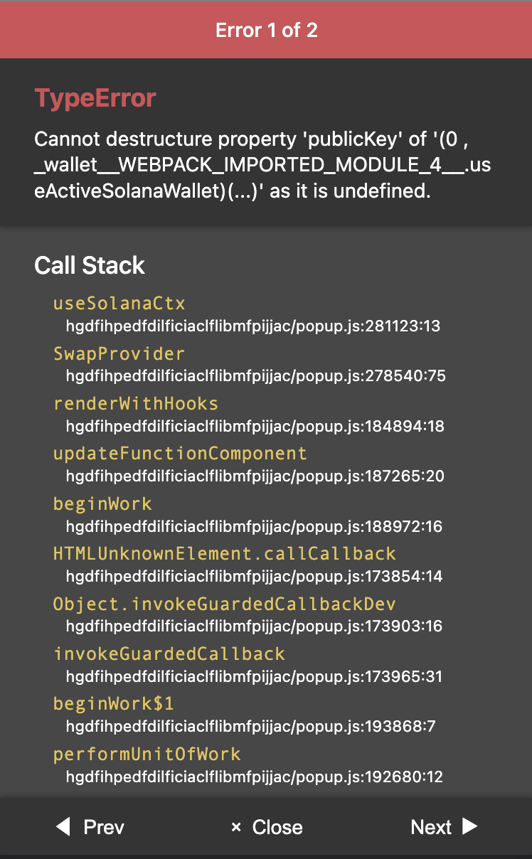Open the beginWork call stack entry
The height and width of the screenshot is (859, 532).
click(102, 504)
